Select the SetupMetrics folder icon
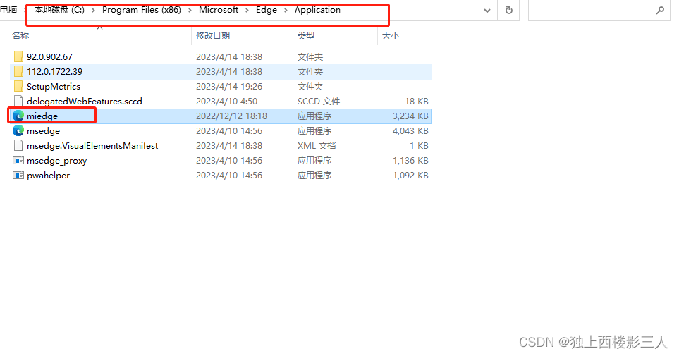The width and height of the screenshot is (679, 356). tap(18, 86)
